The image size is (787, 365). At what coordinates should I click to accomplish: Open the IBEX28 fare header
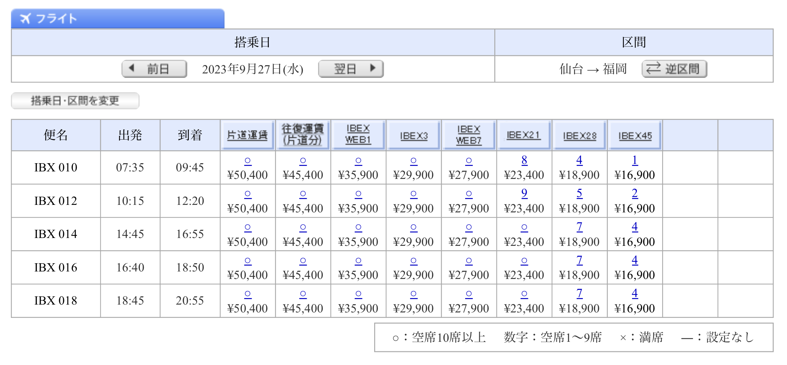pyautogui.click(x=579, y=135)
